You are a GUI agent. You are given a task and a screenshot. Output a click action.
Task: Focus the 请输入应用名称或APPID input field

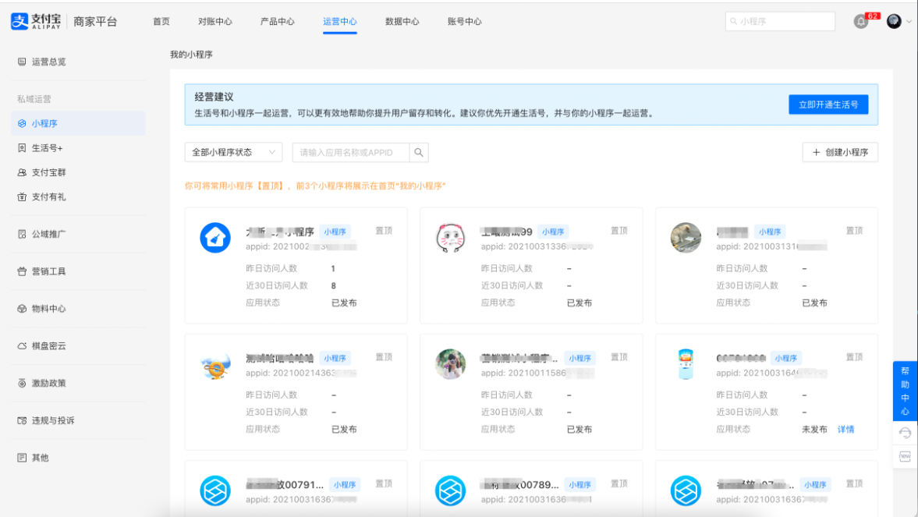(351, 152)
